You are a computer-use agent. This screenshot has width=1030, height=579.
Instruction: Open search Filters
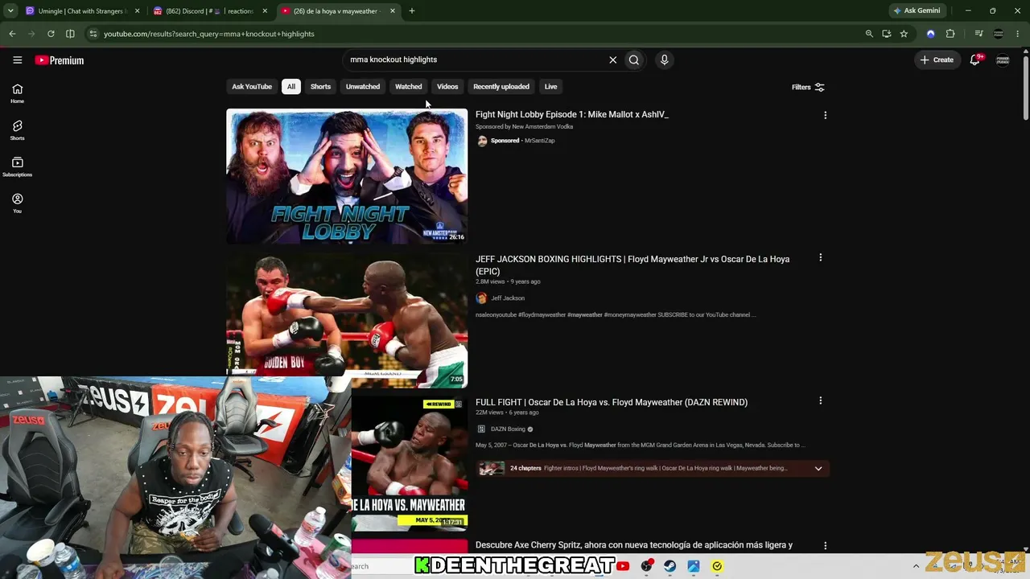[808, 87]
